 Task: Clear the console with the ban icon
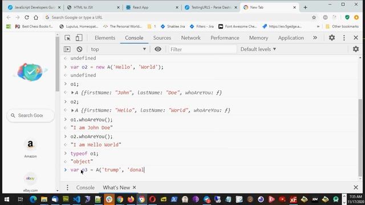(79, 49)
